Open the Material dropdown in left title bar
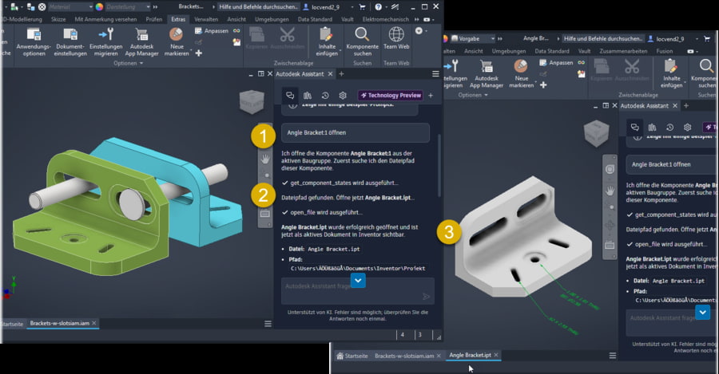Screen dimensions: 719x374 coord(70,7)
